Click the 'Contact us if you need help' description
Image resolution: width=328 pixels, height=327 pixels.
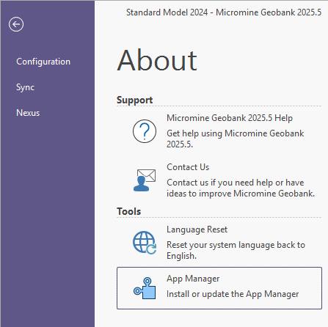[x=241, y=188]
